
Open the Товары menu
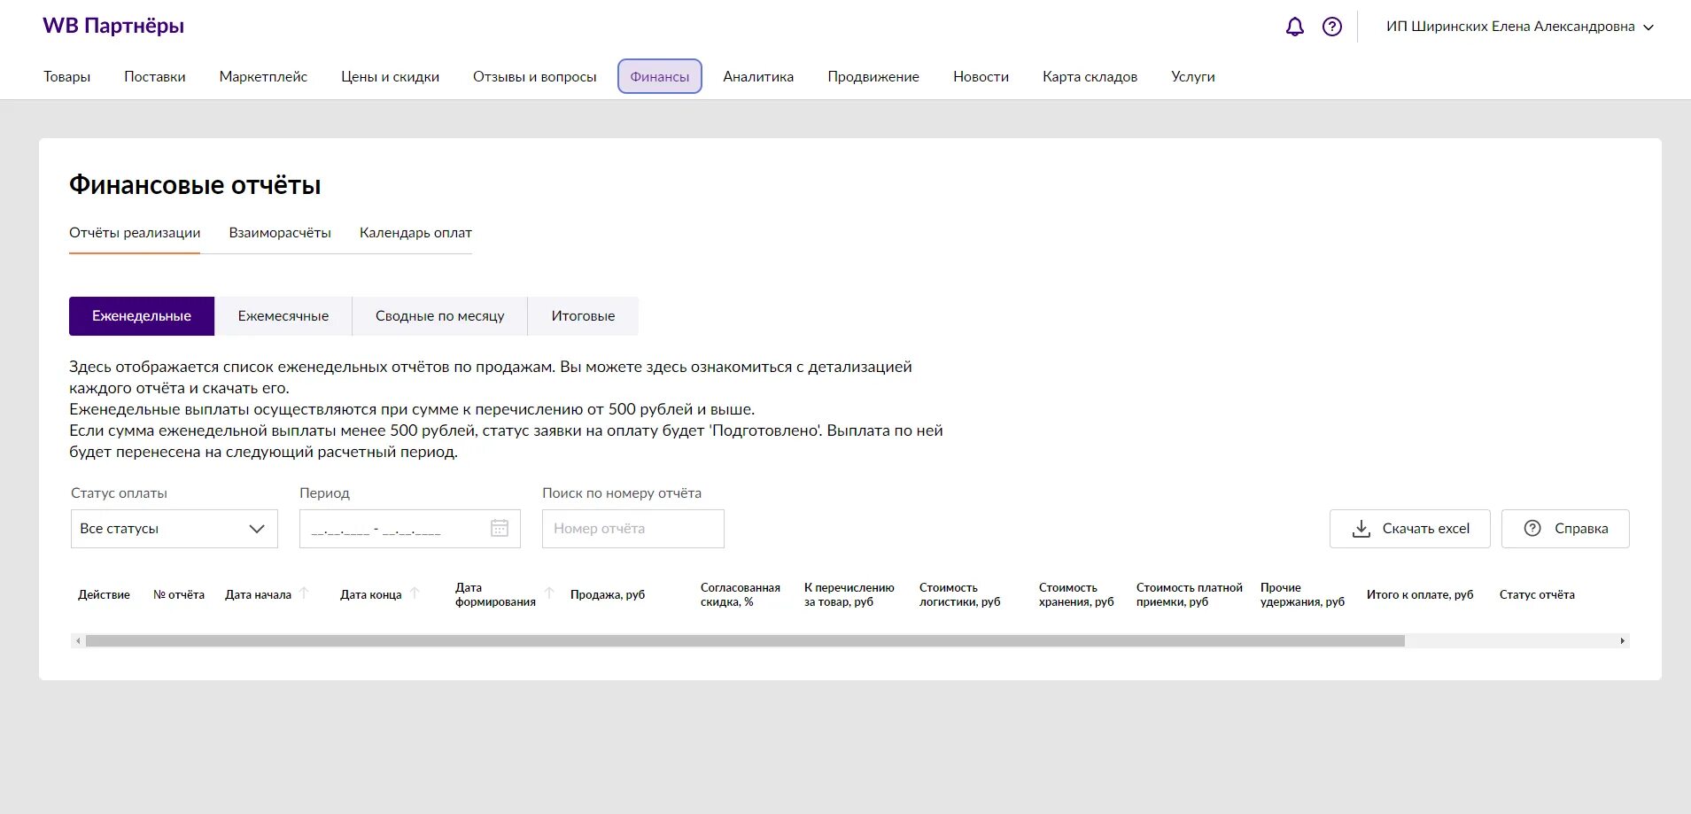(x=67, y=77)
